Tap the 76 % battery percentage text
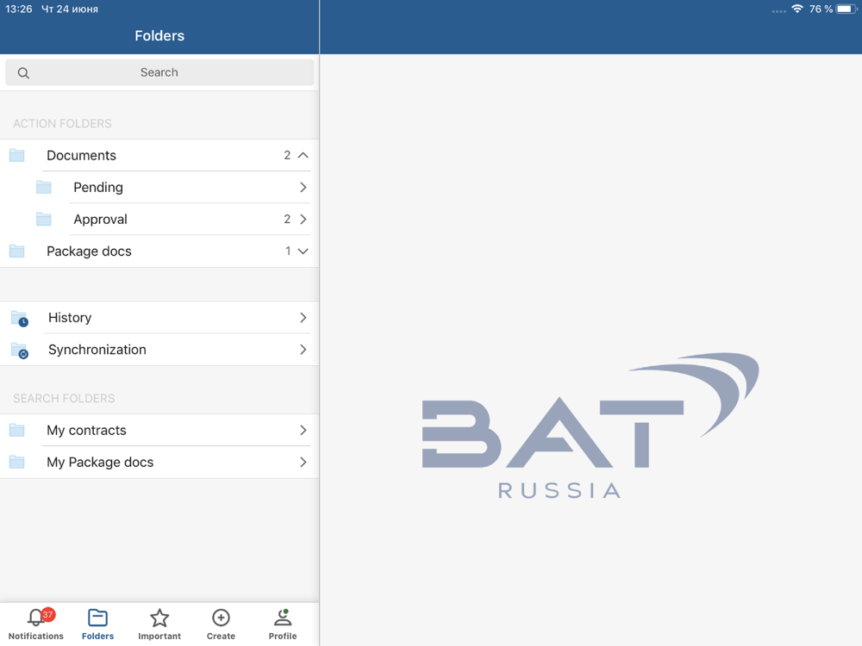 tap(821, 9)
